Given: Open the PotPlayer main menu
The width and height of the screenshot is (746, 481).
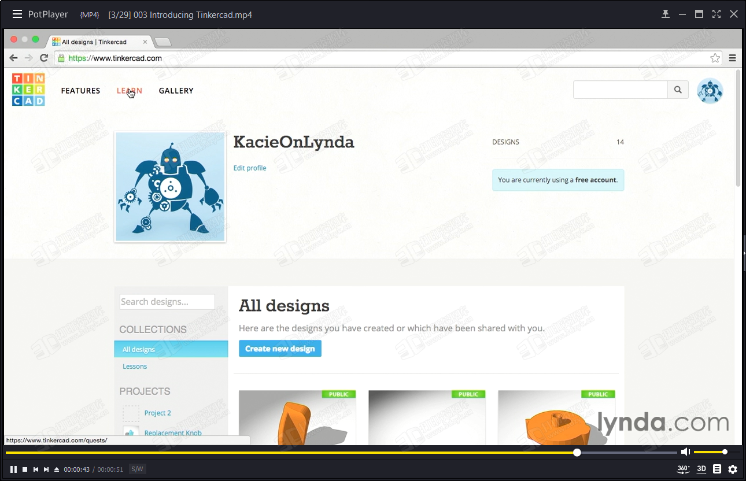Looking at the screenshot, I should (x=17, y=14).
